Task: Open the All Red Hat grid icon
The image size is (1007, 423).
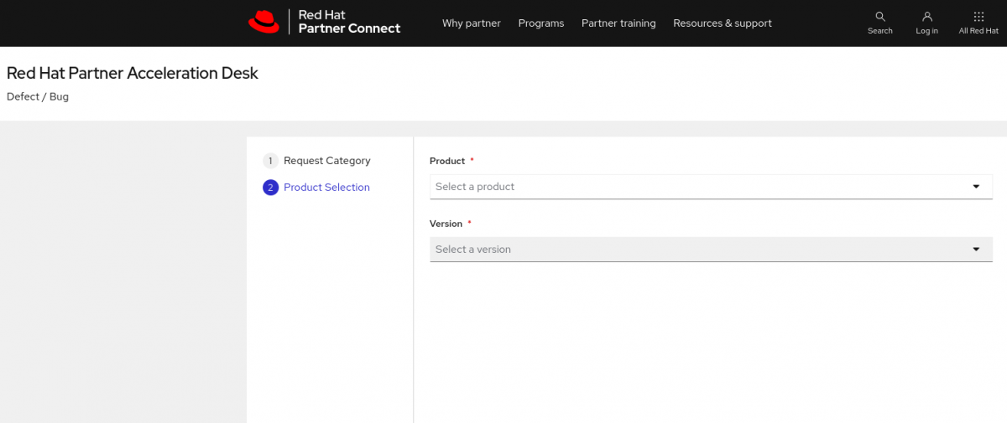Action: [978, 17]
